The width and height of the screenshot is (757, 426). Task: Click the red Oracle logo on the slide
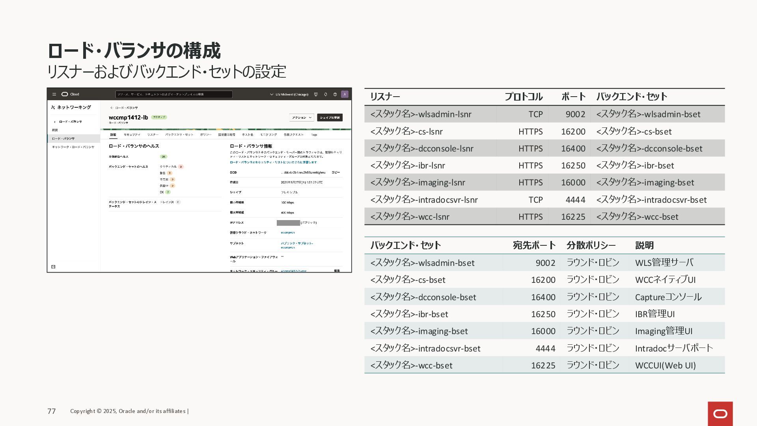point(720,413)
